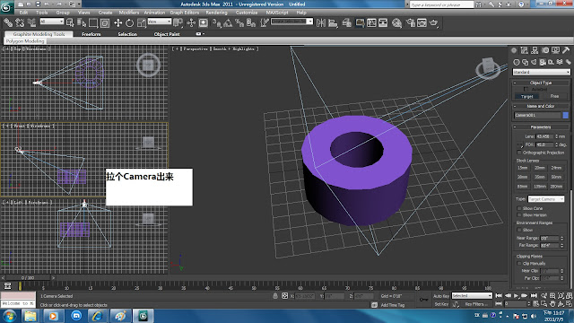Toggle the selection lock padlock icon
The image size is (574, 323).
(275, 296)
